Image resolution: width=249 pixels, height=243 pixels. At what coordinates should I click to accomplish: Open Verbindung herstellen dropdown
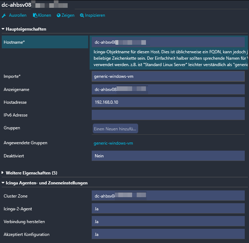(x=168, y=222)
